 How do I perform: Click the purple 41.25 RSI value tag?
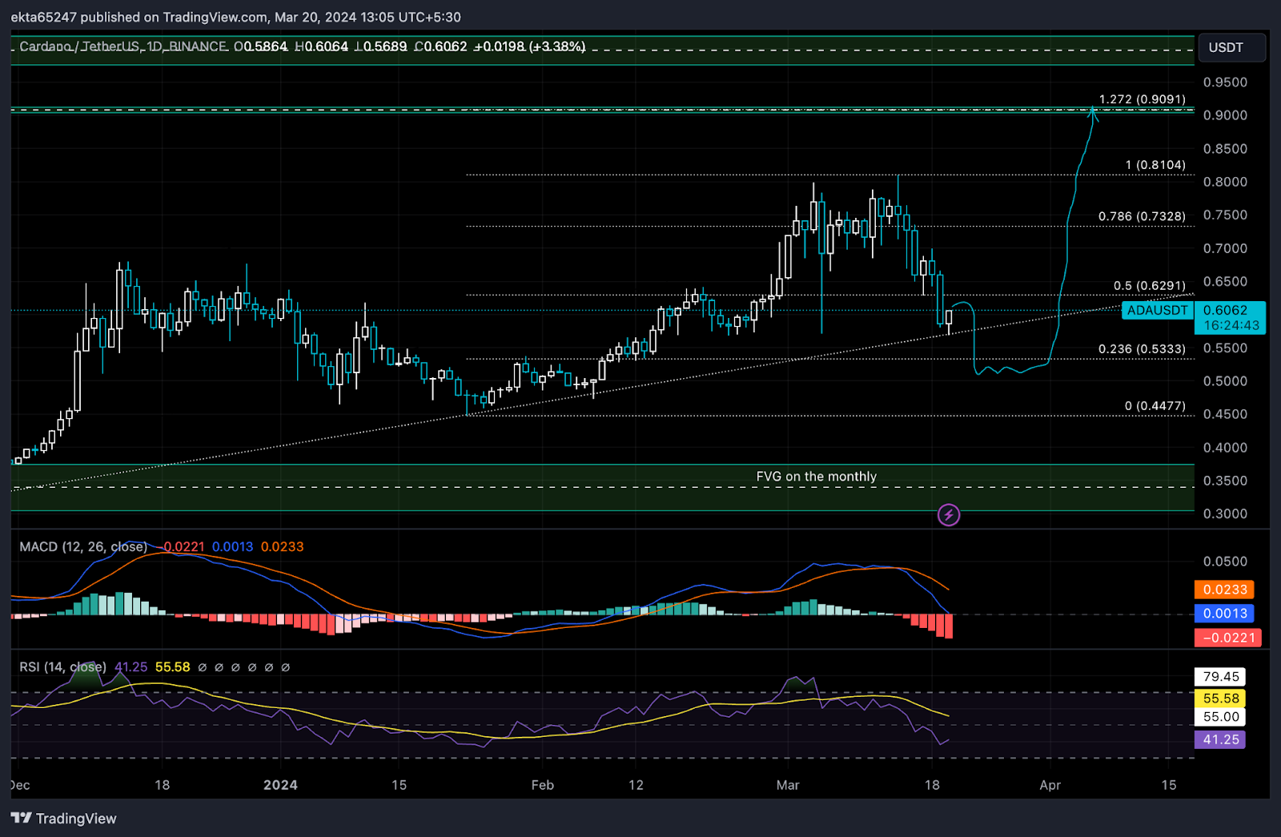[1220, 739]
